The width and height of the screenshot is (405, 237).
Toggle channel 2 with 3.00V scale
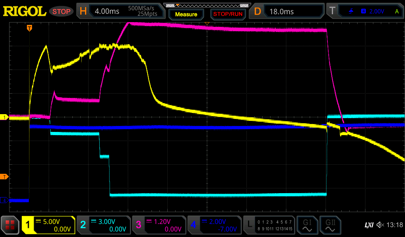(104, 226)
